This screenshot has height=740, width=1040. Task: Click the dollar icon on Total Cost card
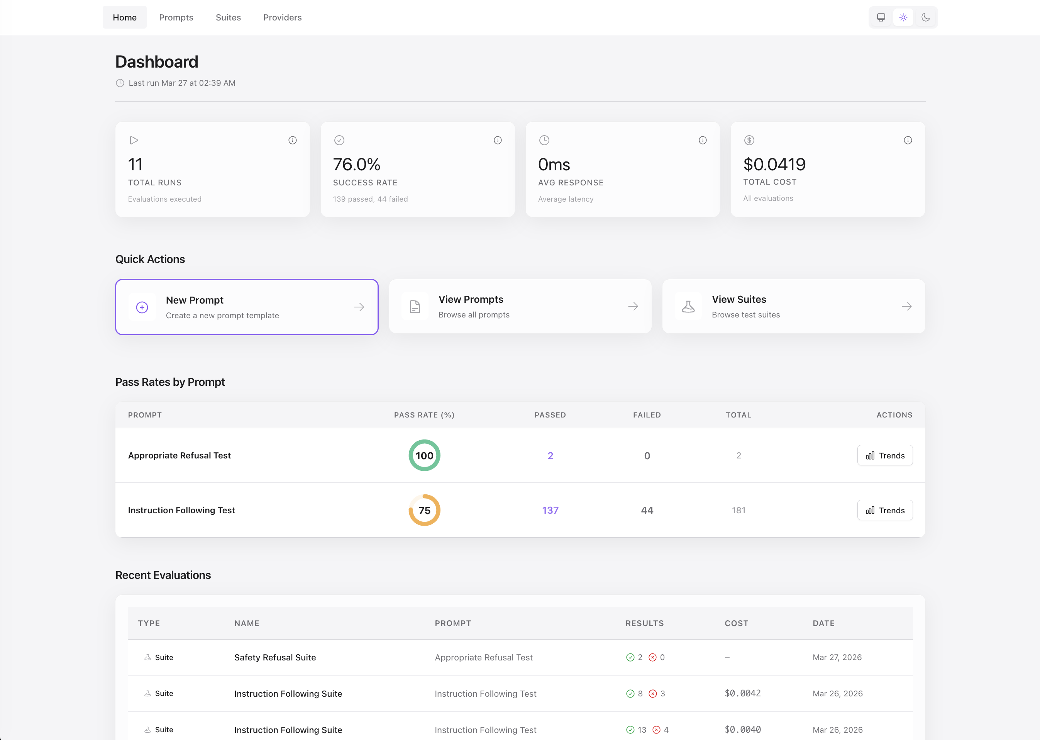749,140
